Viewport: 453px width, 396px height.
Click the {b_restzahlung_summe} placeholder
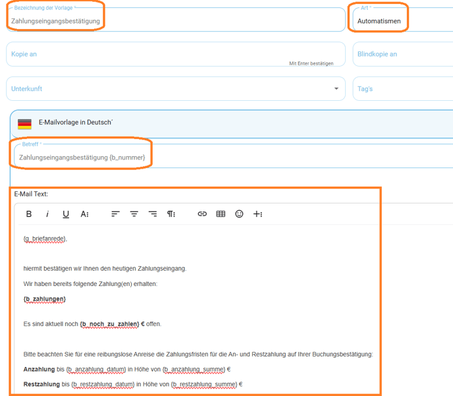point(204,384)
